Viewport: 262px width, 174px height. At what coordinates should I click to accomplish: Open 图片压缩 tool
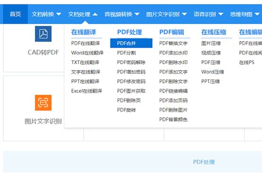pos(211,43)
